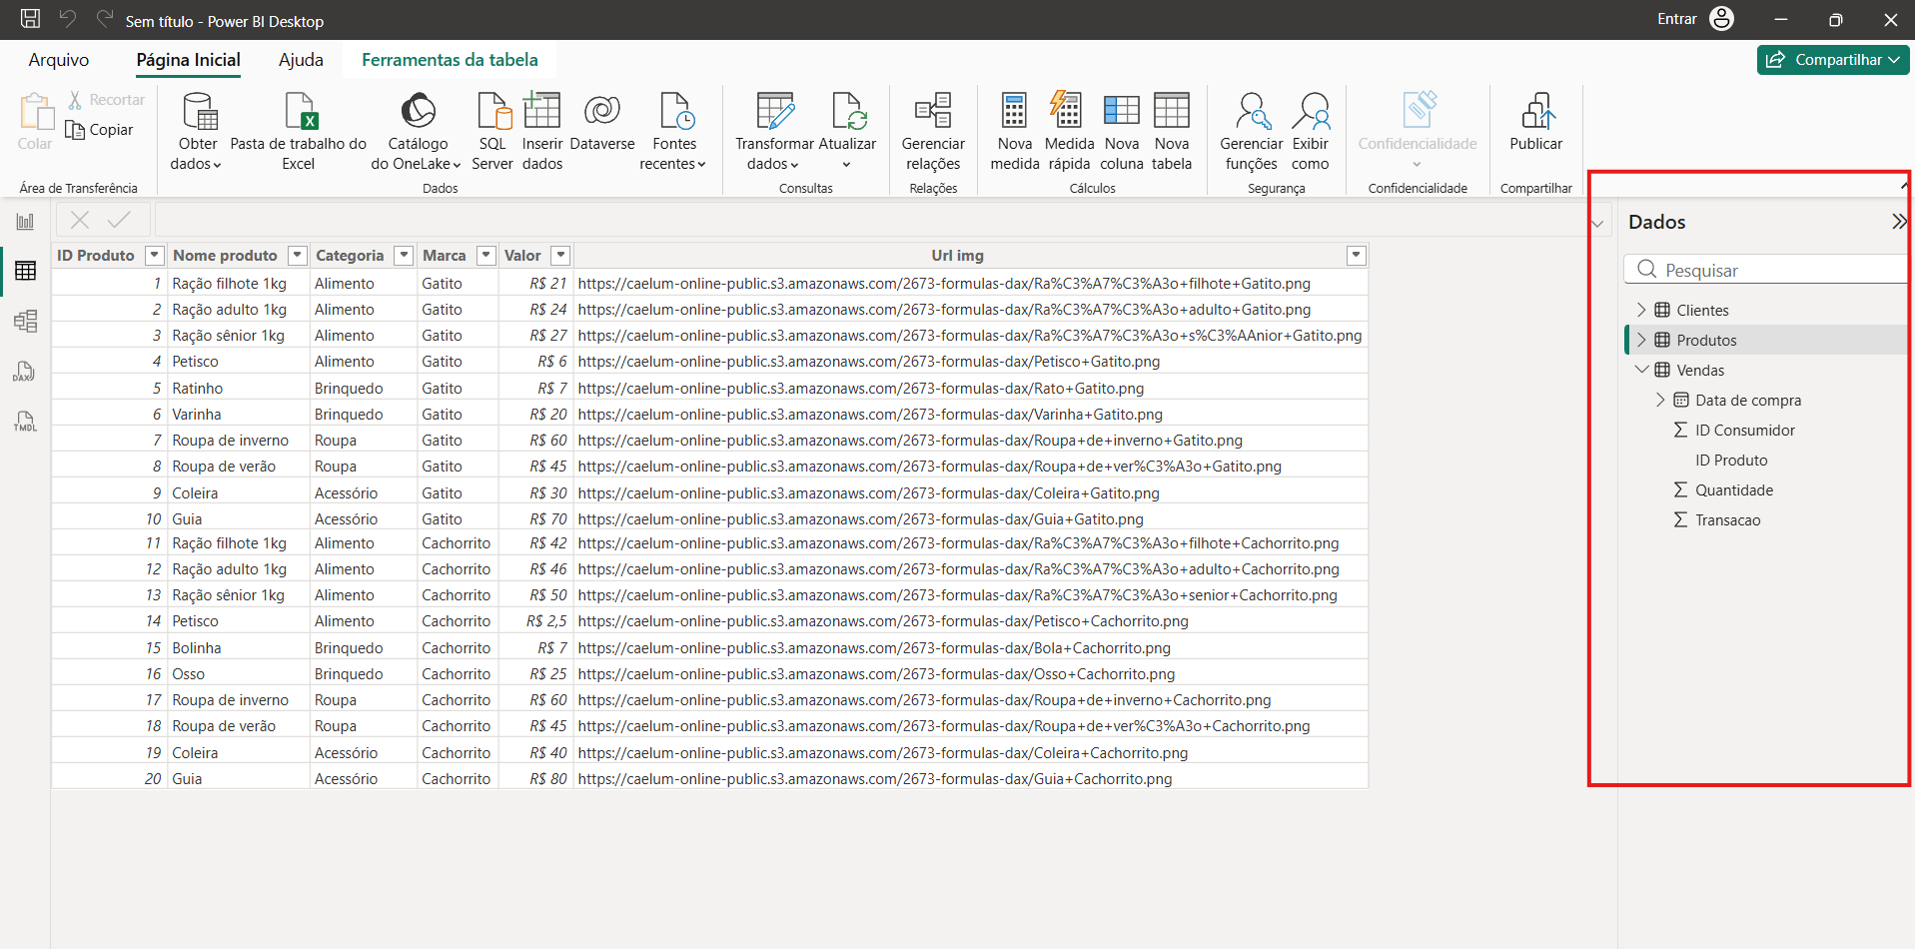Collapse the Dados pane

click(x=1899, y=222)
